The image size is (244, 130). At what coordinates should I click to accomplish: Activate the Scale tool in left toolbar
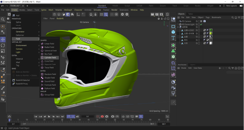3,51
